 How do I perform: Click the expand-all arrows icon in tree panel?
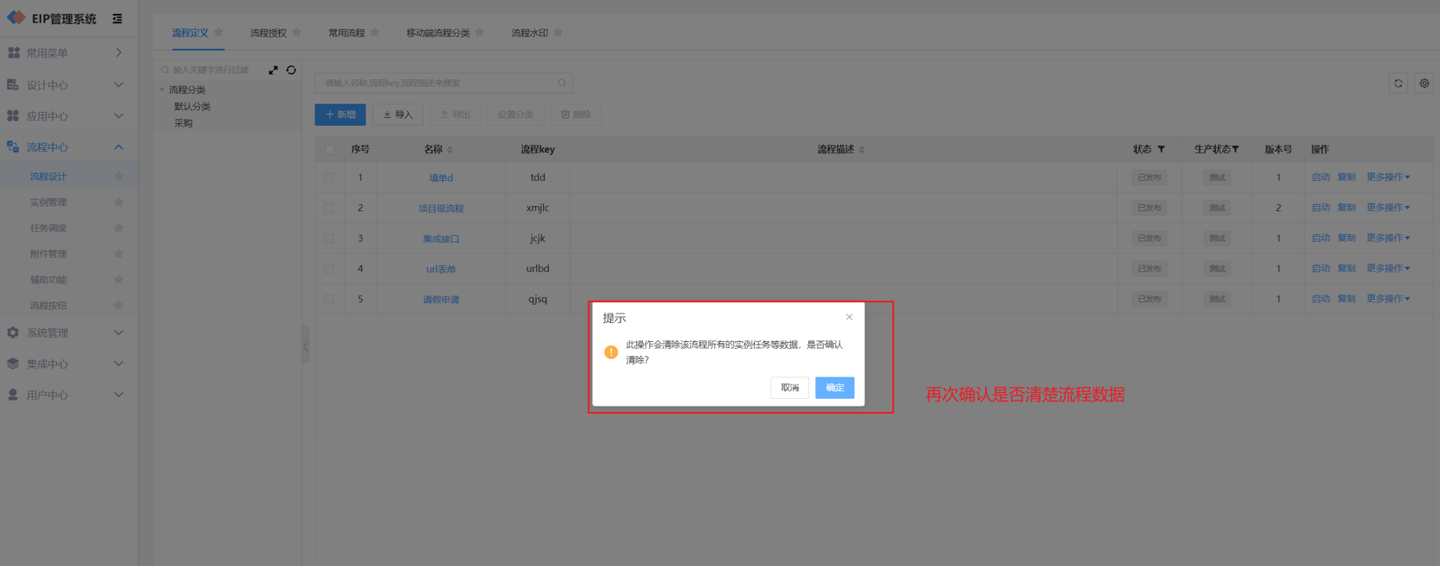tap(273, 70)
